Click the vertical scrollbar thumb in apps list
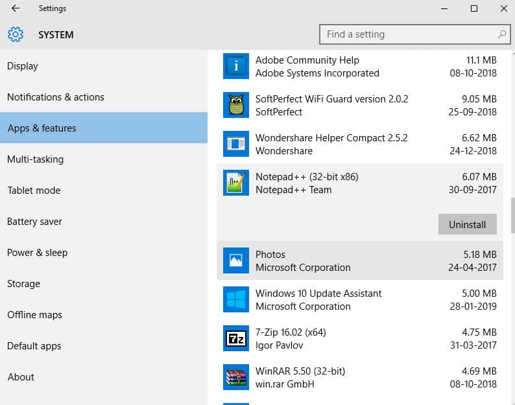Viewport: 515px width, 405px height. pyautogui.click(x=512, y=215)
